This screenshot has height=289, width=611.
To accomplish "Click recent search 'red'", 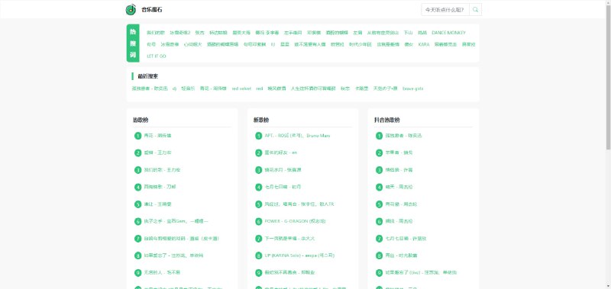I will (259, 88).
